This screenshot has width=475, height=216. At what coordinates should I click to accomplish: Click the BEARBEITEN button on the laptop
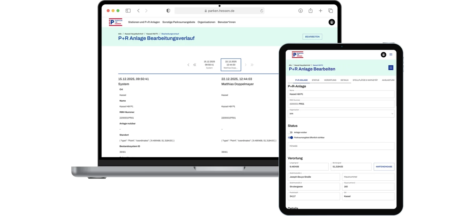coord(312,37)
